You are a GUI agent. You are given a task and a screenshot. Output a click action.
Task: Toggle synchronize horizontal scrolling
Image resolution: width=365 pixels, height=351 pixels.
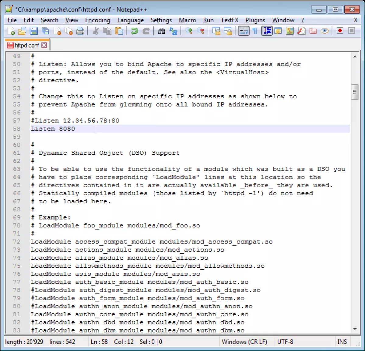click(x=228, y=31)
